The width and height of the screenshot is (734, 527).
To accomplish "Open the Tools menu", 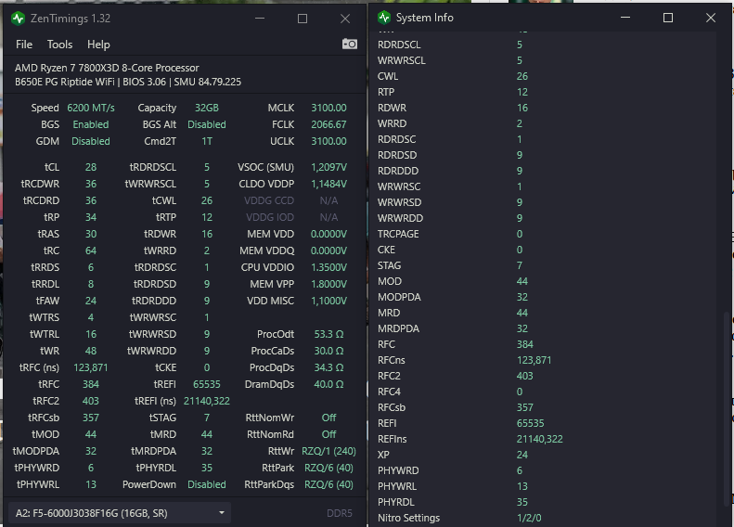I will coord(59,45).
